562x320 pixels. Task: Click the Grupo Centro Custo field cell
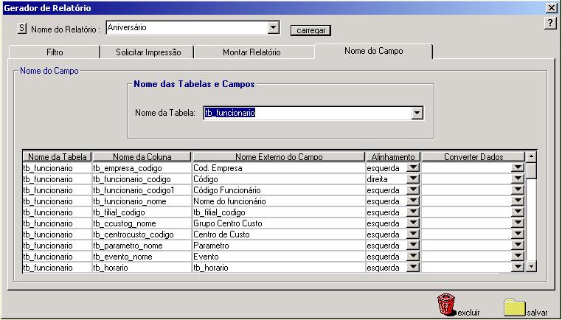279,223
